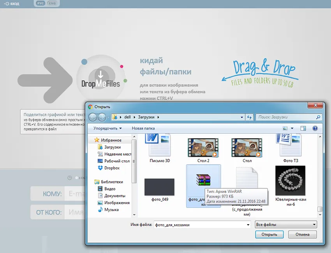Open Загрузки in the navigation pane
Image resolution: width=331 pixels, height=253 pixels.
[x=112, y=147]
